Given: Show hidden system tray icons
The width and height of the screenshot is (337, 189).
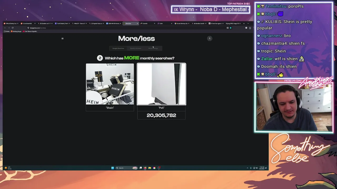Looking at the screenshot, I should pos(247,168).
